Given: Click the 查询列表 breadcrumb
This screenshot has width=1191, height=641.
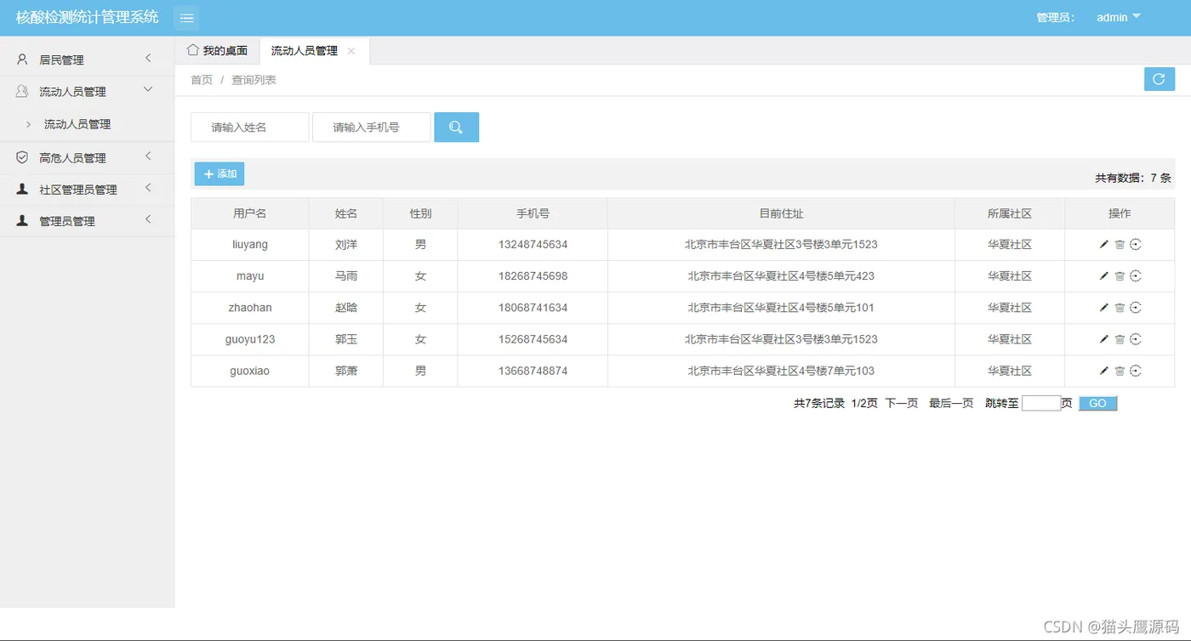Looking at the screenshot, I should (x=254, y=80).
